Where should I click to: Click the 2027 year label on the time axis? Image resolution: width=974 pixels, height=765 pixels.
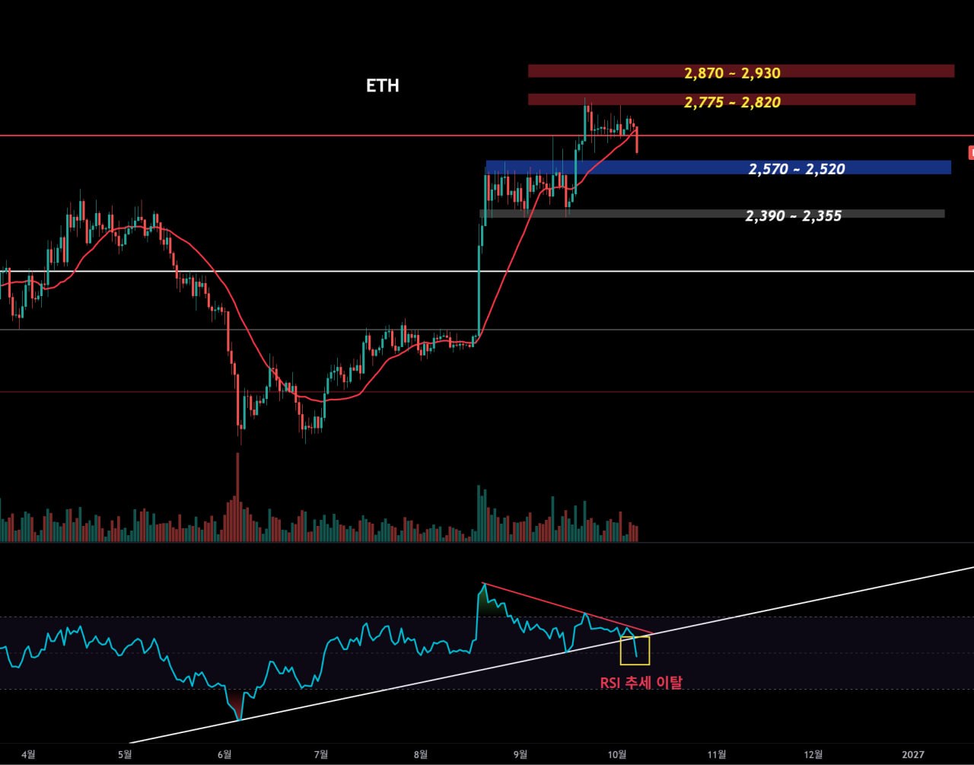point(912,754)
